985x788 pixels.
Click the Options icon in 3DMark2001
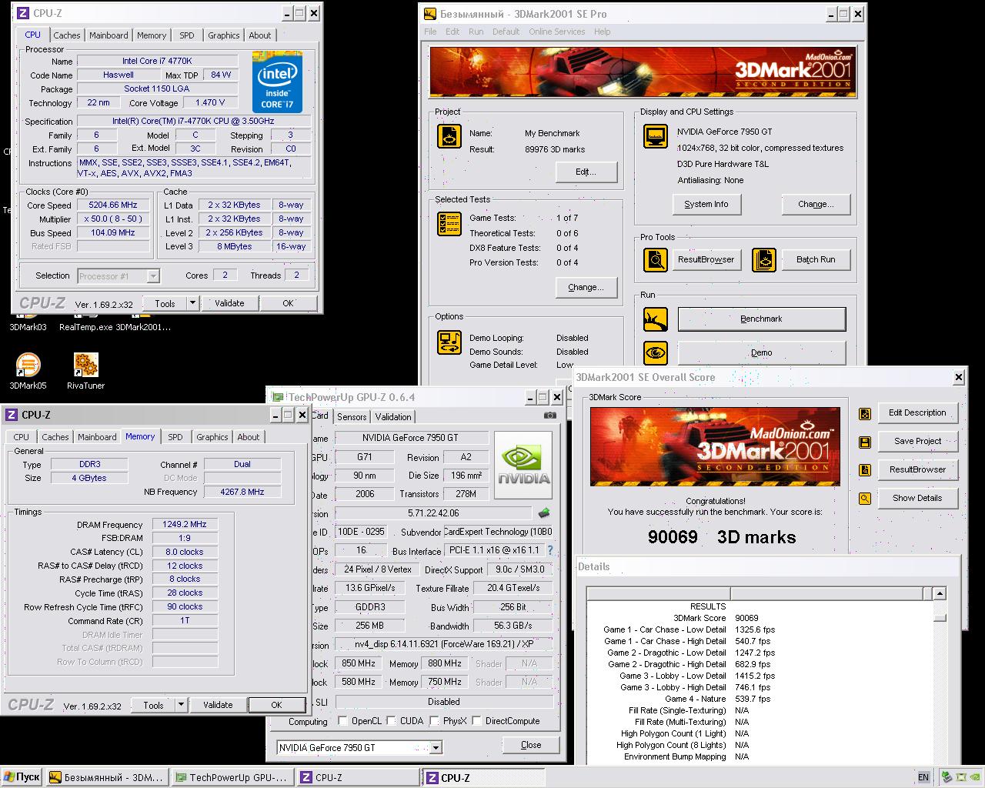pos(449,342)
